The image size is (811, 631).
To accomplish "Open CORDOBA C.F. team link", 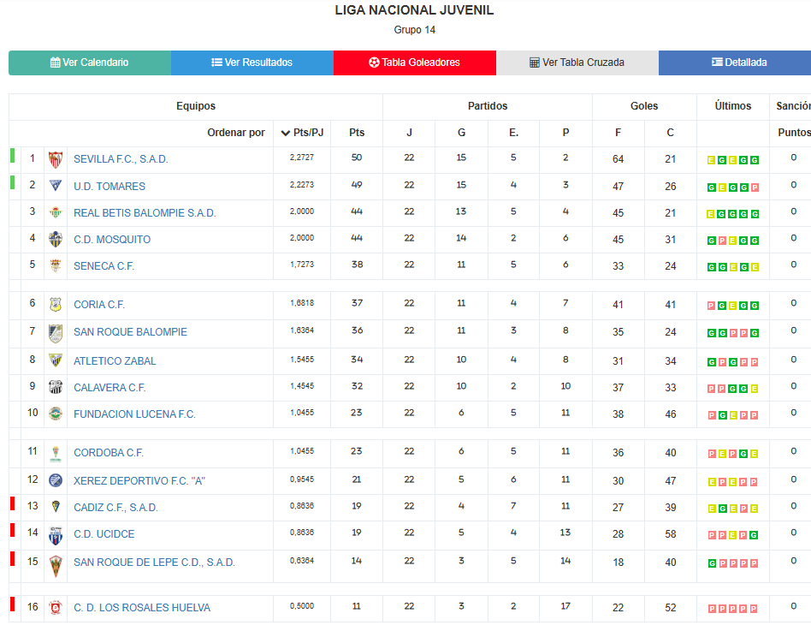I will coord(108,453).
